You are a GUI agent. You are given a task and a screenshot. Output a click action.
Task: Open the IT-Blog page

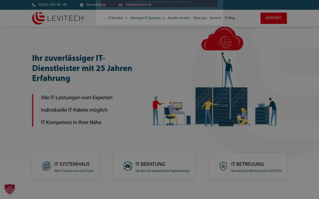coord(230,18)
